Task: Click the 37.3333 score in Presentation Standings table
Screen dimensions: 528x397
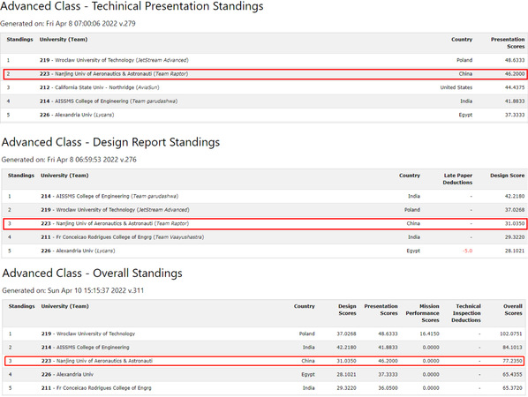Action: click(x=515, y=115)
